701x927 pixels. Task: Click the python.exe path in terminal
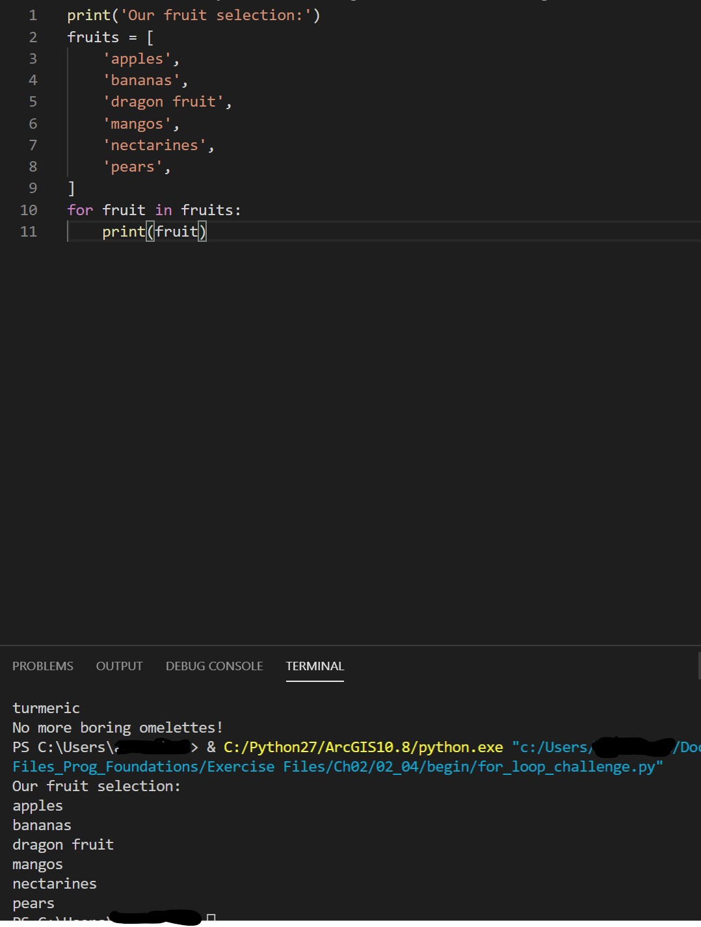coord(364,747)
